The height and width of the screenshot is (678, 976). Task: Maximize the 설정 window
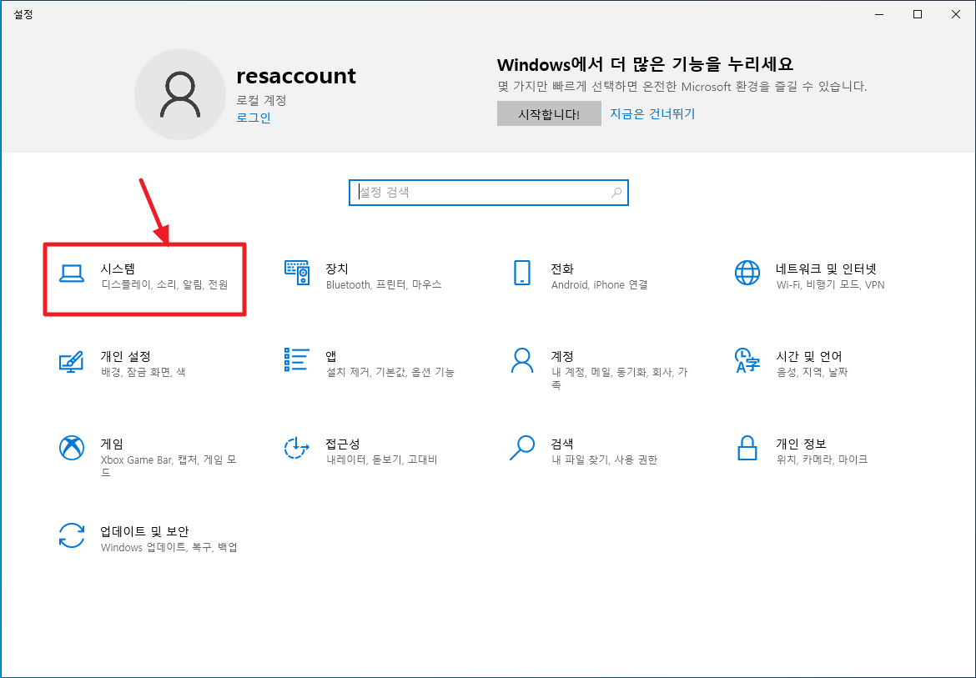tap(918, 14)
